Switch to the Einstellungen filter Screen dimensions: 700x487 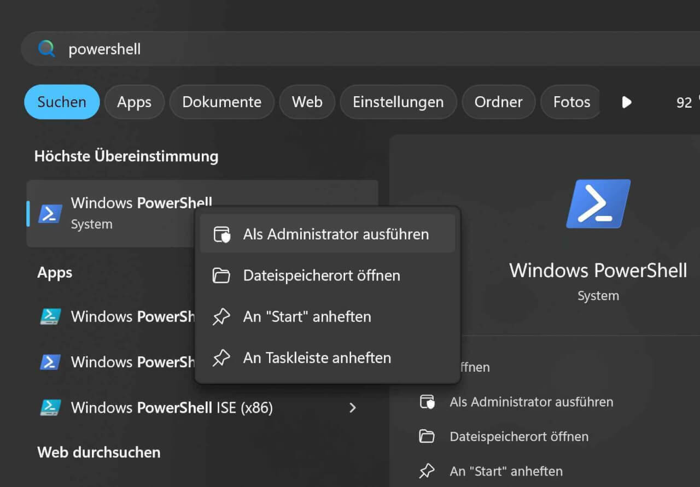click(398, 102)
